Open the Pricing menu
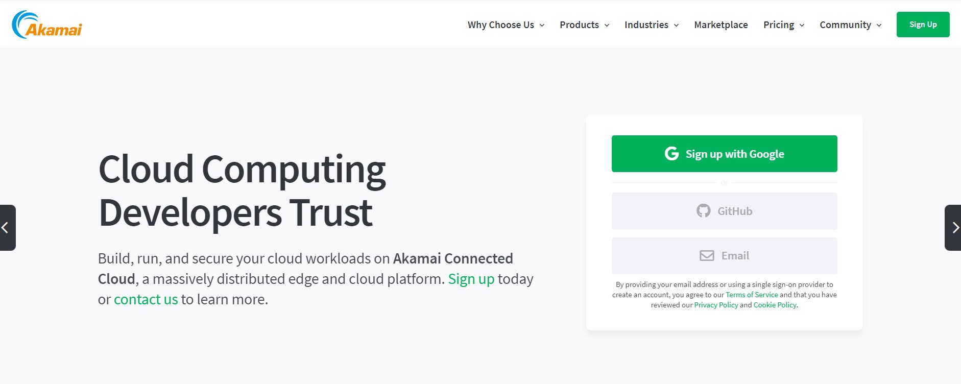 779,25
